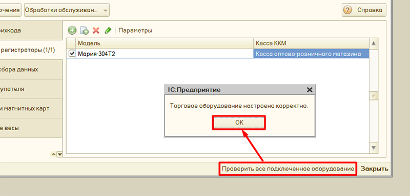Click the green Edit pencil icon
This screenshot has height=196, width=410.
click(108, 31)
